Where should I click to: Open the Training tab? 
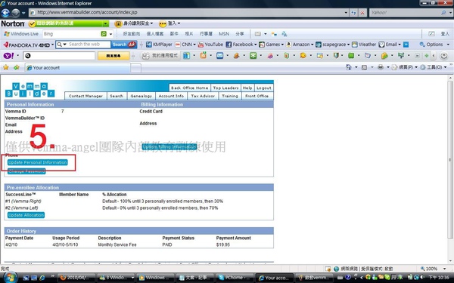[230, 96]
